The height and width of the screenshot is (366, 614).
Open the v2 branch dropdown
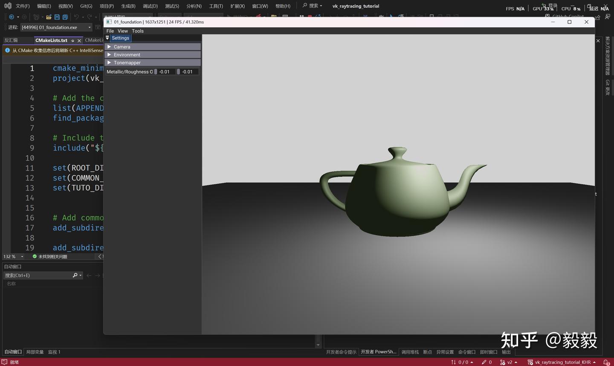(509, 362)
